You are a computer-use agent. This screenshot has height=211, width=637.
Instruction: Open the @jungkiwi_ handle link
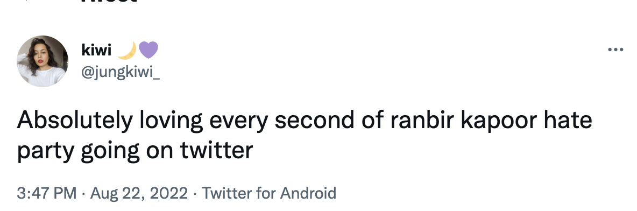point(121,72)
